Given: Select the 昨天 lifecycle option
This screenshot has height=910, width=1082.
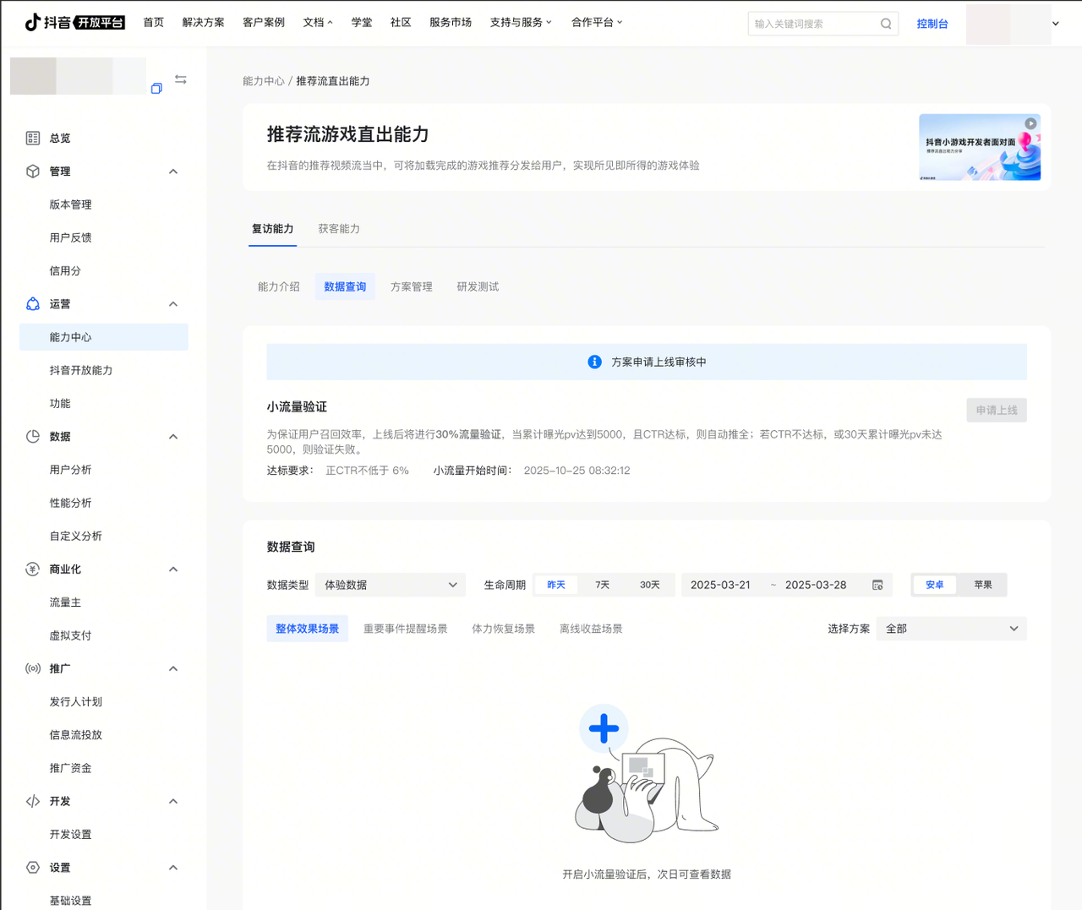Looking at the screenshot, I should pyautogui.click(x=556, y=585).
